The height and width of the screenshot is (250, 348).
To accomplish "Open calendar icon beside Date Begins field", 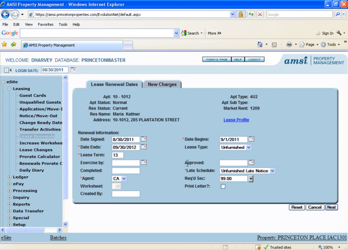I will (x=251, y=139).
